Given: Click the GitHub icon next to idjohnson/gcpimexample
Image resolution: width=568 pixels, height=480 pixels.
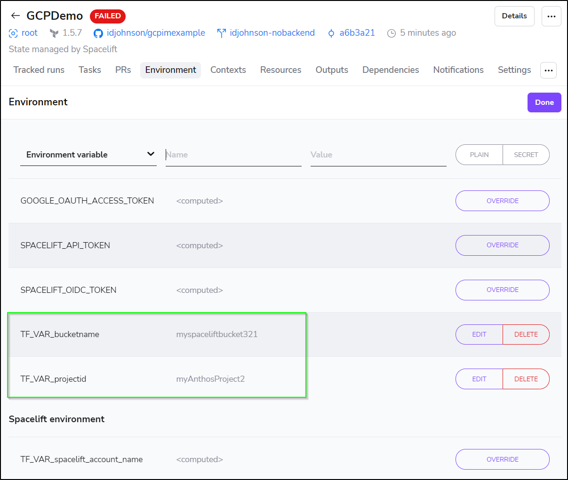Looking at the screenshot, I should point(98,33).
